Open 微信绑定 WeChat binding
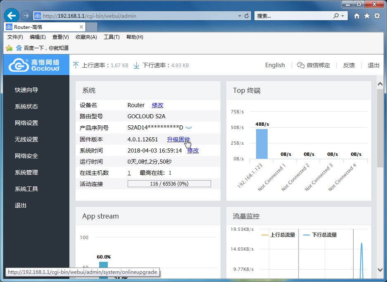Image resolution: width=387 pixels, height=282 pixels. [x=313, y=65]
